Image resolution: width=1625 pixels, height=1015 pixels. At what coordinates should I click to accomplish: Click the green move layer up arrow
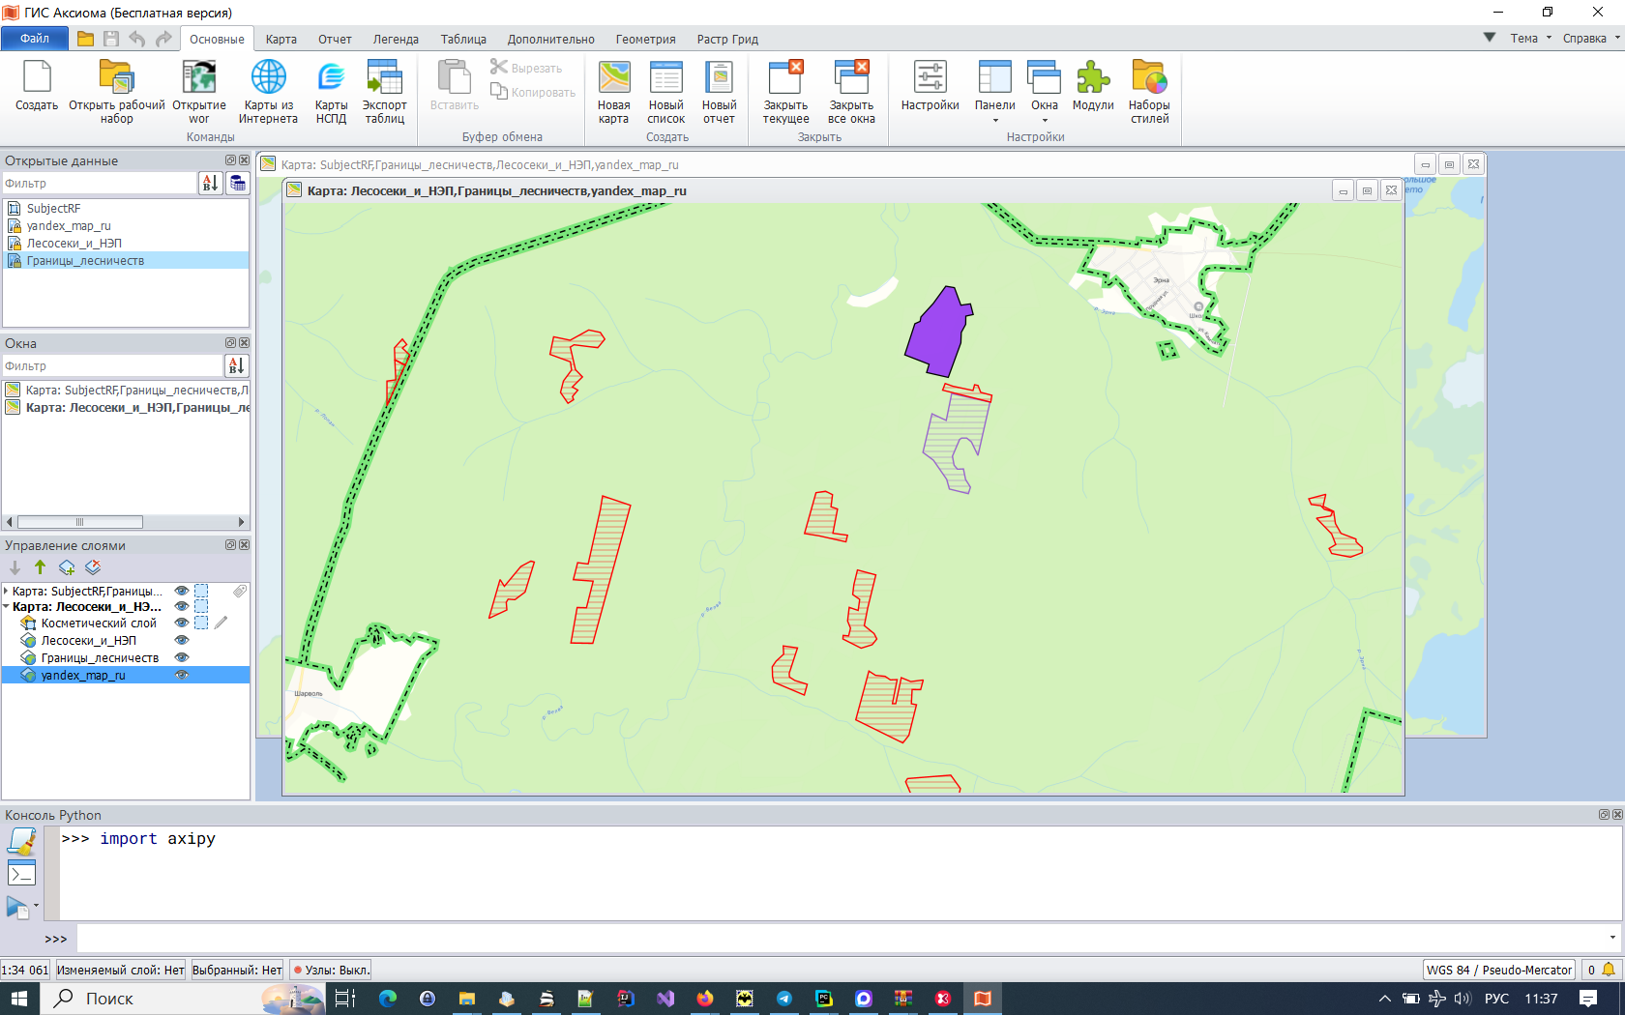[x=40, y=567]
